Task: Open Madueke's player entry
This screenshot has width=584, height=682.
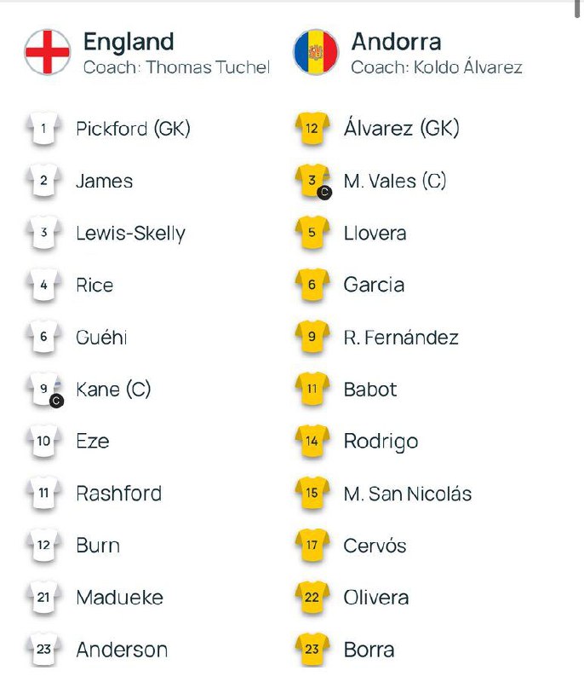Action: point(119,598)
